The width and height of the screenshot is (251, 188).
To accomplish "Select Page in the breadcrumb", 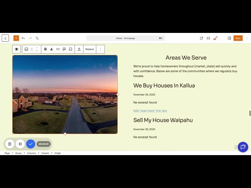I will pos(7,153).
